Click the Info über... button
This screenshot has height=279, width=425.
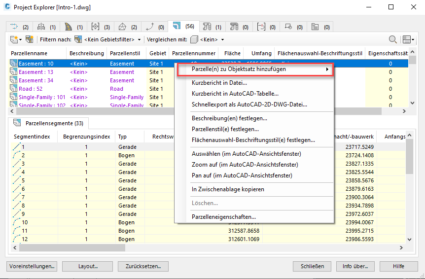click(355, 266)
